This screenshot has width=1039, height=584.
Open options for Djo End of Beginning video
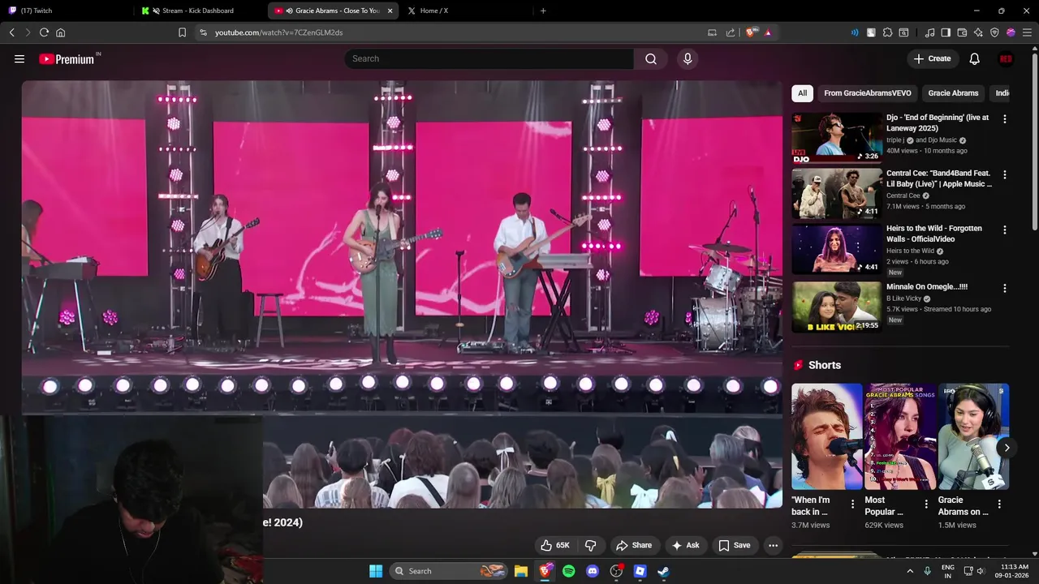[1004, 119]
